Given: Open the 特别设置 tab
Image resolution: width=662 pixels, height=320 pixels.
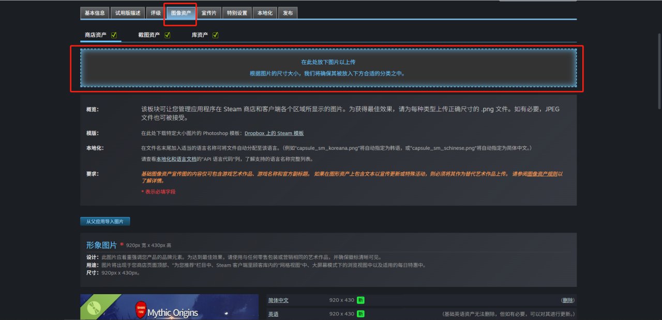Looking at the screenshot, I should [x=237, y=13].
